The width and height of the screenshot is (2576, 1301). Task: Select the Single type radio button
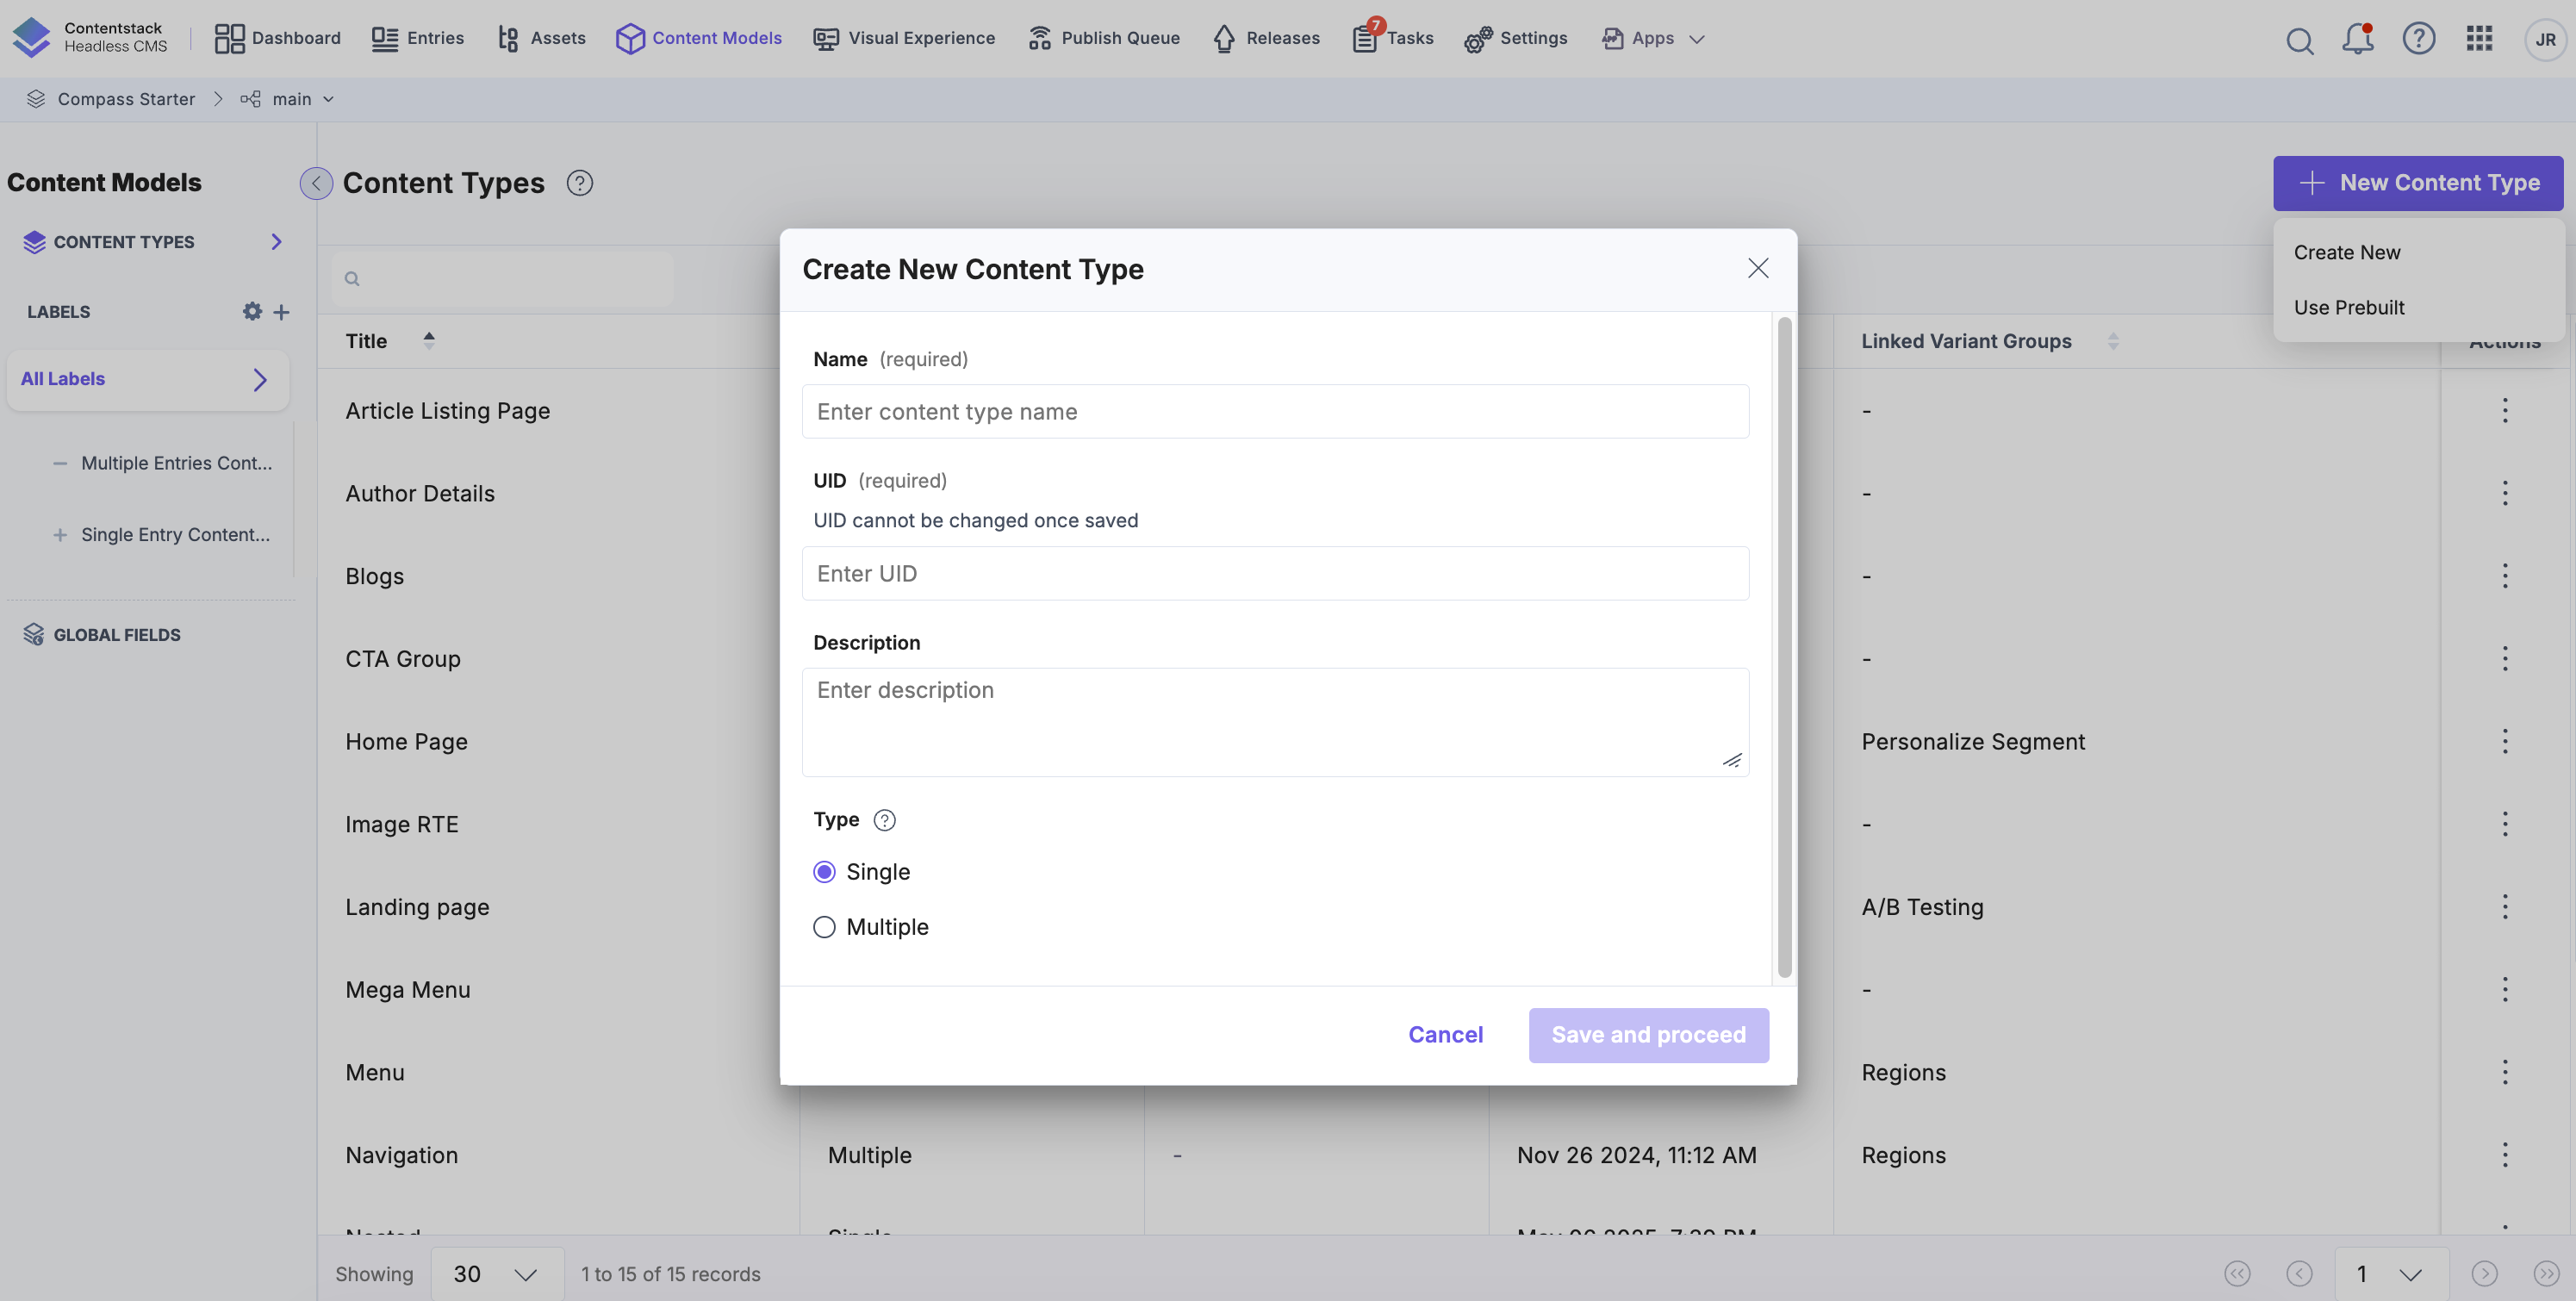[824, 872]
